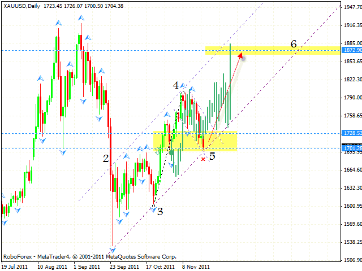
Task: Click the green dot on the dotted line
Action: pos(171,152)
